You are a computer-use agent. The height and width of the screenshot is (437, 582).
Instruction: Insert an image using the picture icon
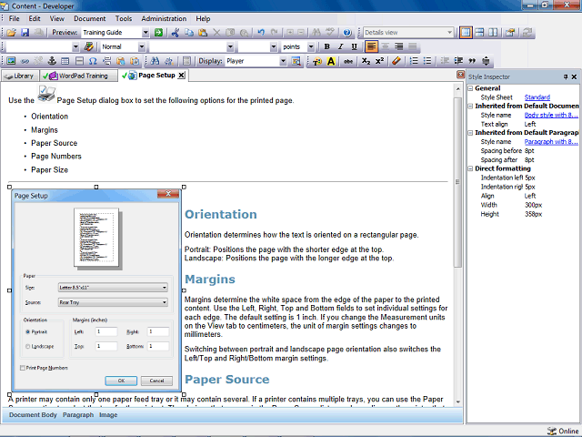coord(11,61)
